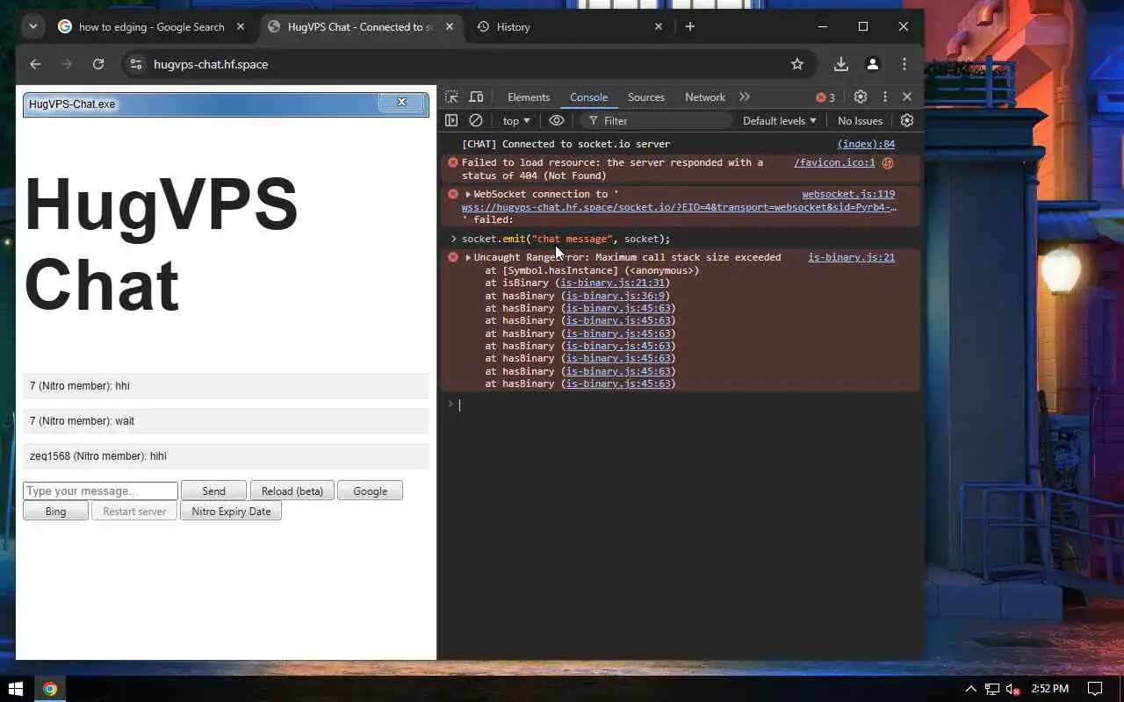The height and width of the screenshot is (702, 1124).
Task: Toggle device toolbar in DevTools
Action: [x=476, y=97]
